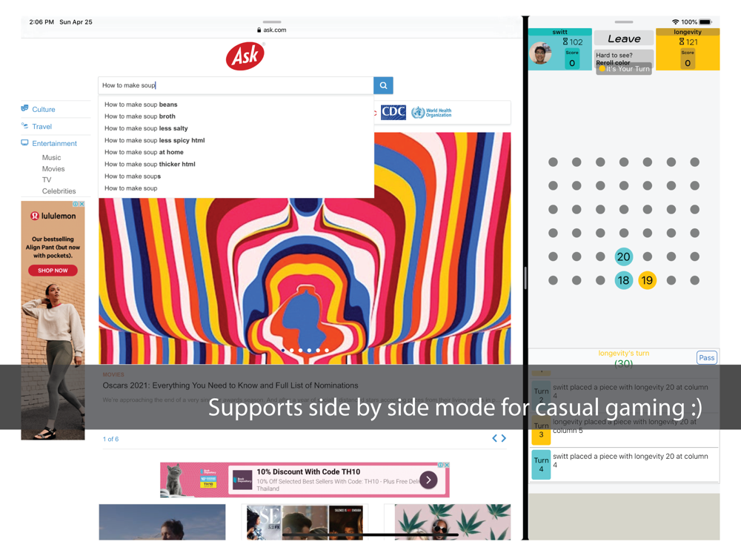Click the browser window top grabber handle
The width and height of the screenshot is (741, 556).
coord(272,21)
